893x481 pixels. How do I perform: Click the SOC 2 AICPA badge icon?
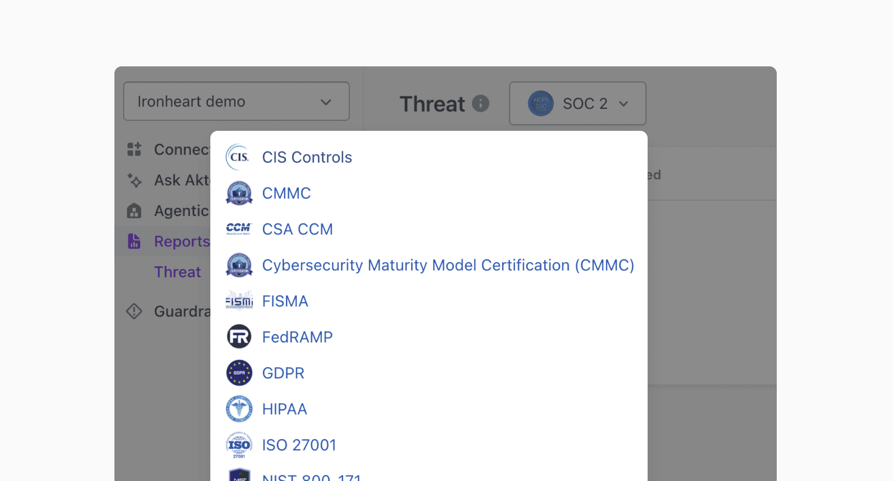pyautogui.click(x=541, y=103)
